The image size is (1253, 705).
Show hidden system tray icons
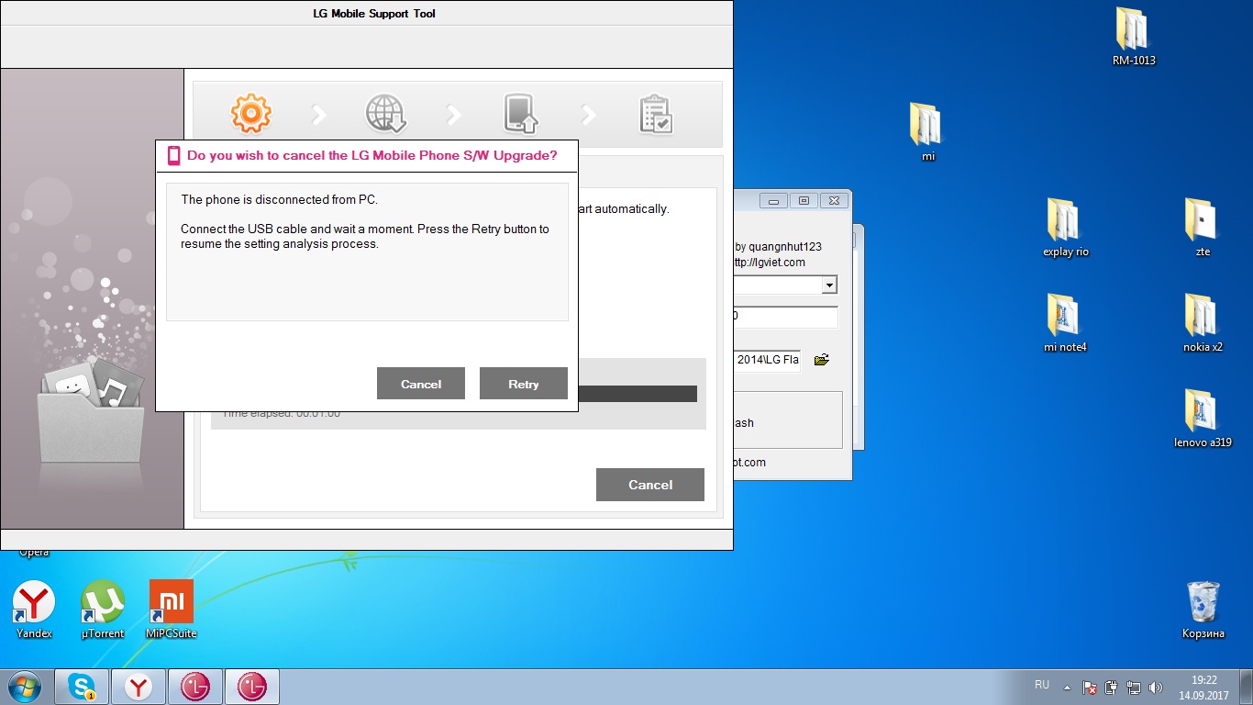(x=1067, y=687)
